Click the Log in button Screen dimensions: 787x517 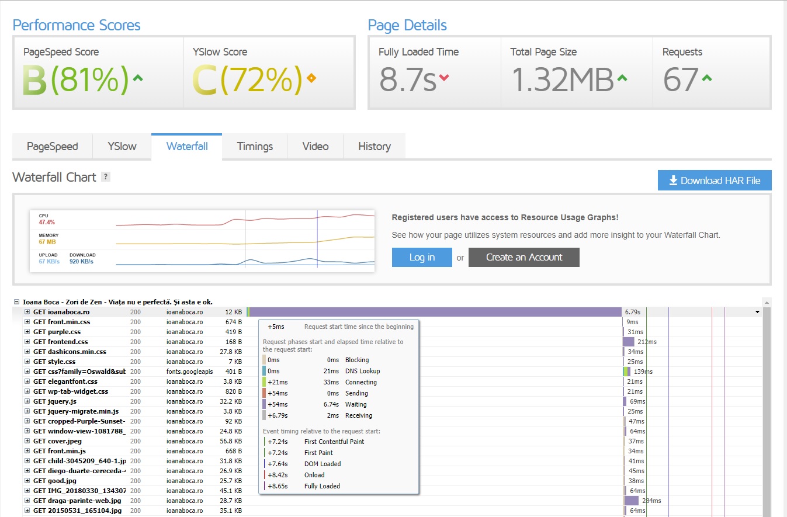pyautogui.click(x=422, y=257)
